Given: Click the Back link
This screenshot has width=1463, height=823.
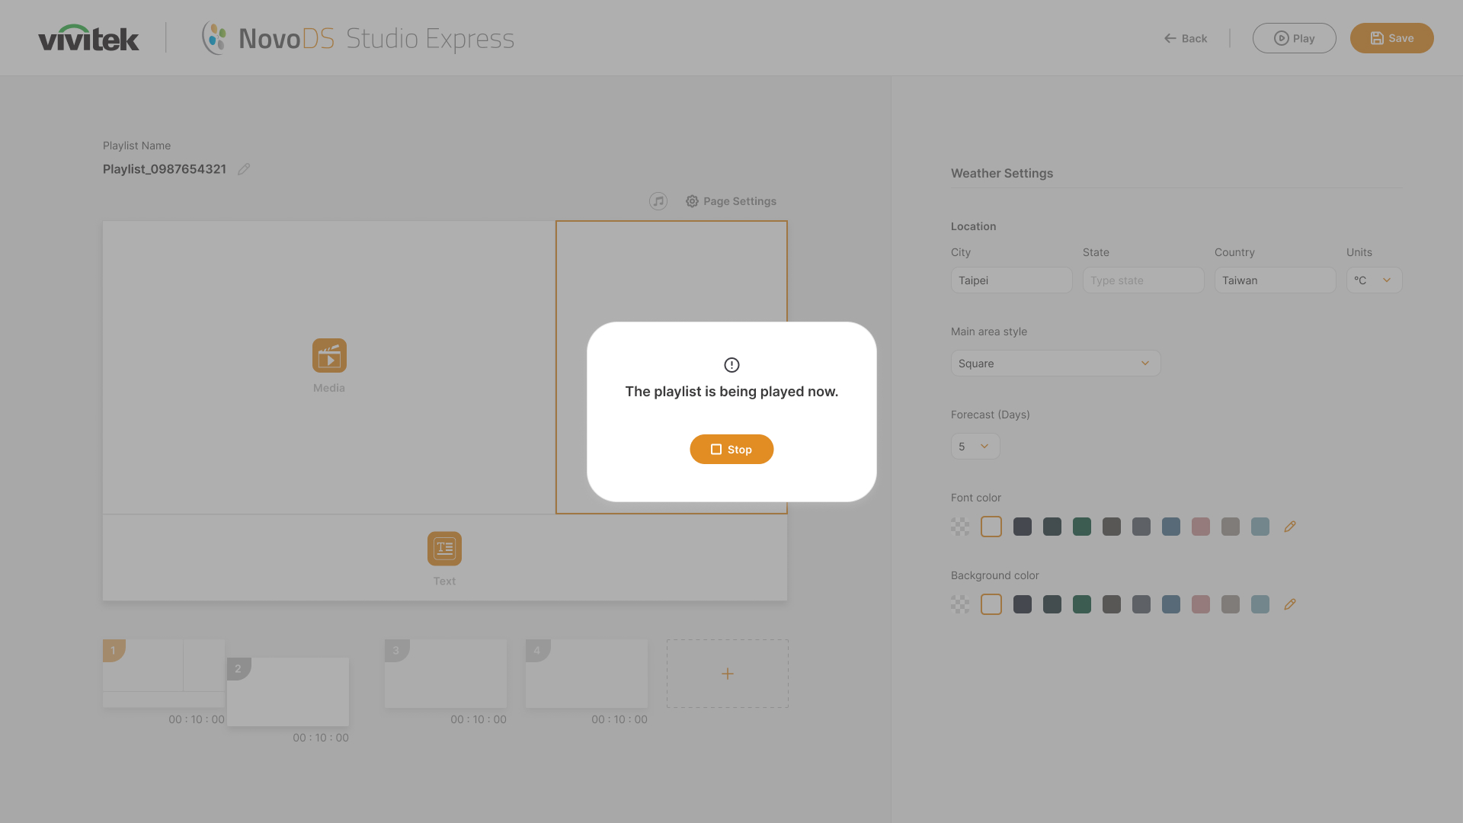Looking at the screenshot, I should pos(1186,38).
